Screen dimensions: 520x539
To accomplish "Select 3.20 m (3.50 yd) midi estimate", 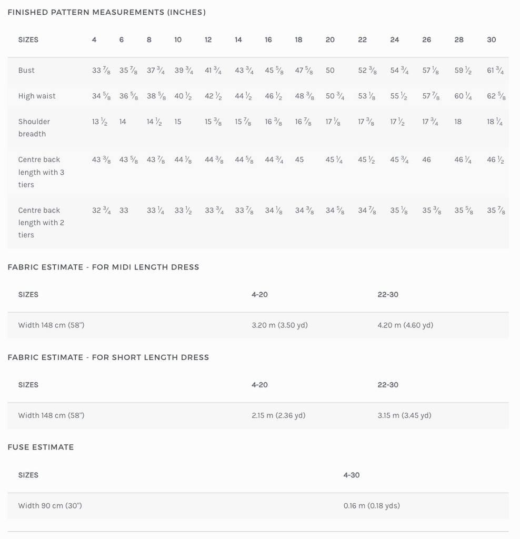I will tap(279, 325).
